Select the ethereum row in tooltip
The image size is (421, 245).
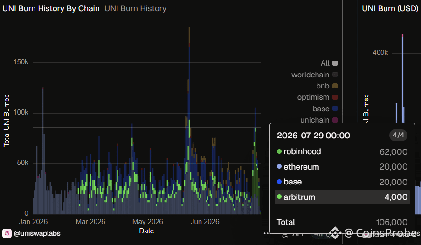pyautogui.click(x=342, y=167)
